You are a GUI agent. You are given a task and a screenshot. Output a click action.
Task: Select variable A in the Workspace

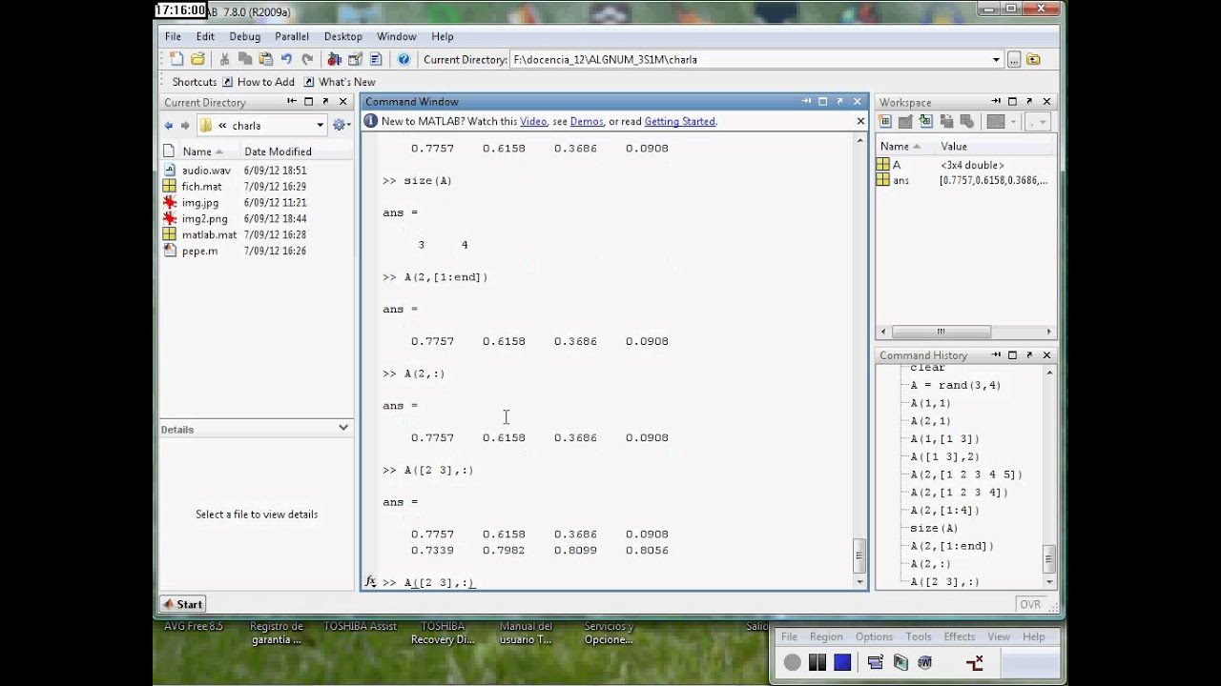tap(897, 165)
